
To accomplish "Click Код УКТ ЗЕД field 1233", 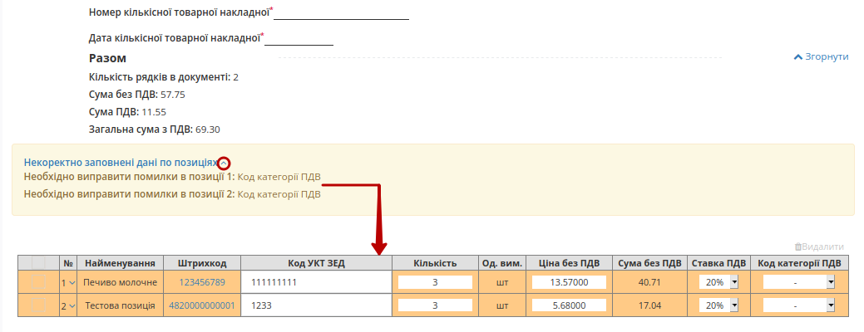I will tap(316, 305).
